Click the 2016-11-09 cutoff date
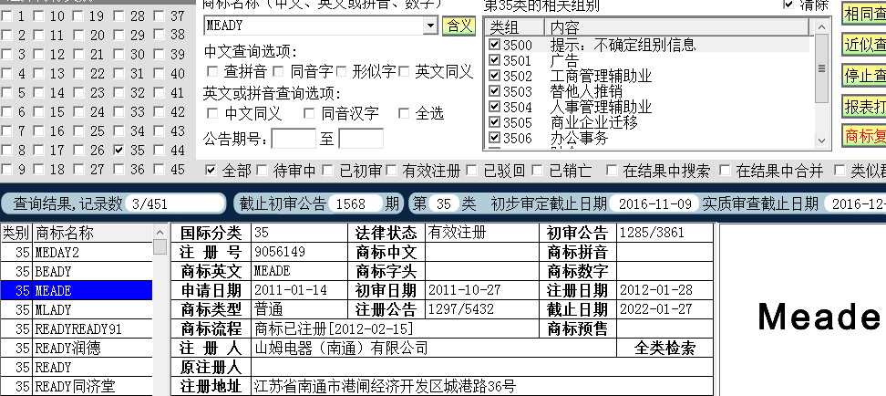This screenshot has height=396, width=886. 654,203
